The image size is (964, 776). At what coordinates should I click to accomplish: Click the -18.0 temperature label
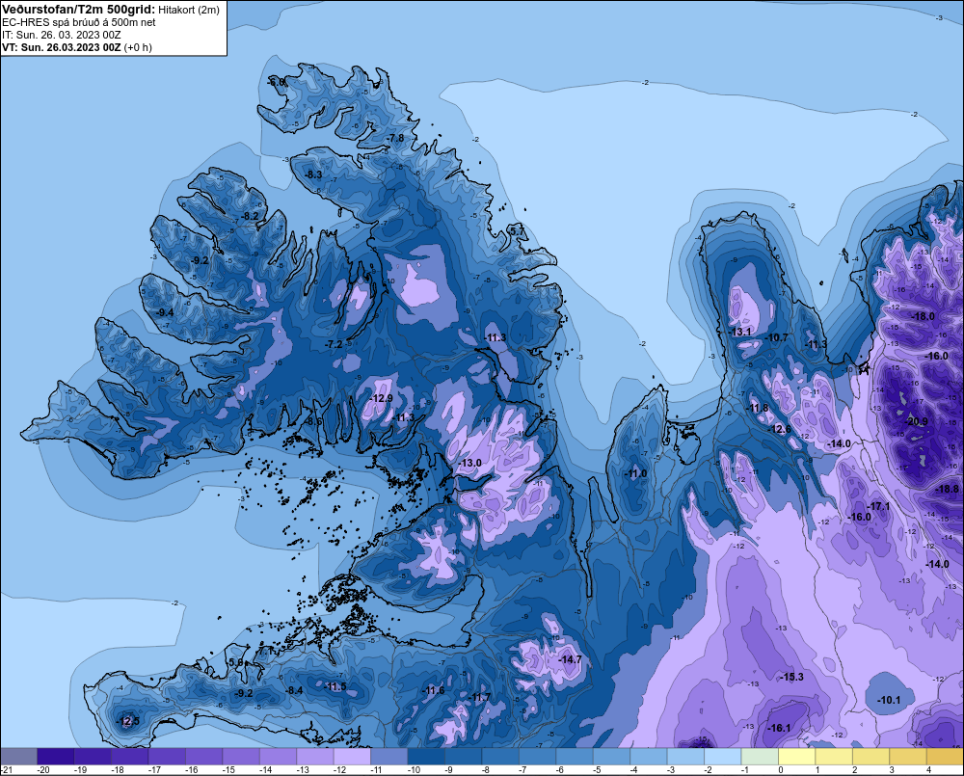click(923, 317)
